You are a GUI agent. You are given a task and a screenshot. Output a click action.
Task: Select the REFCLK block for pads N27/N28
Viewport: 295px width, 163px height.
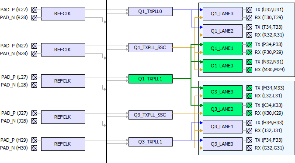click(x=63, y=50)
